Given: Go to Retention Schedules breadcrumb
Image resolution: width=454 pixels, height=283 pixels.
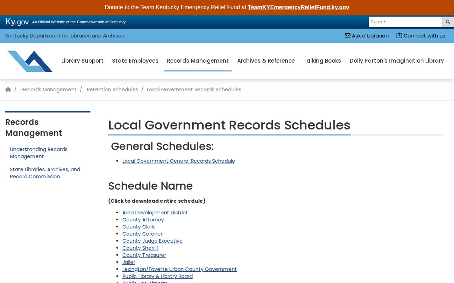Looking at the screenshot, I should point(112,89).
